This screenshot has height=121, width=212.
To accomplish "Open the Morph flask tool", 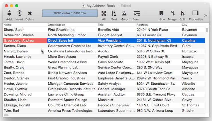I will pyautogui.click(x=124, y=13).
